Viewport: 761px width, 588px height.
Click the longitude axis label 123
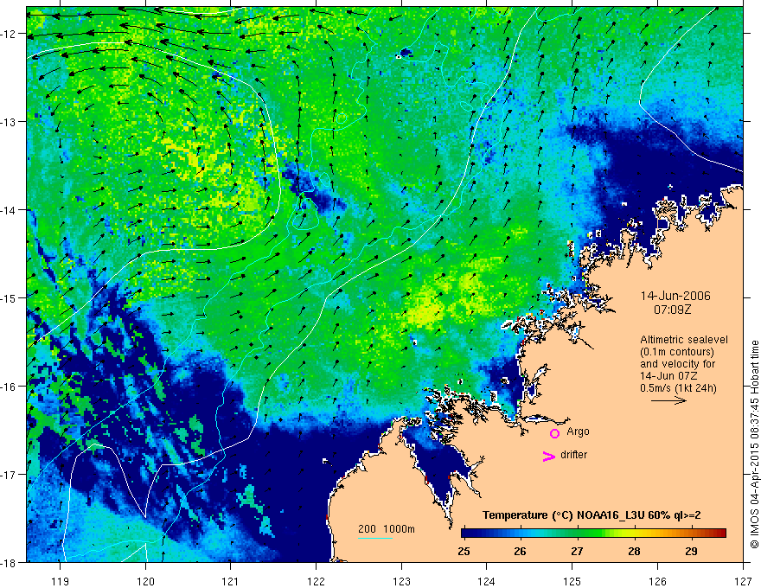tap(401, 581)
